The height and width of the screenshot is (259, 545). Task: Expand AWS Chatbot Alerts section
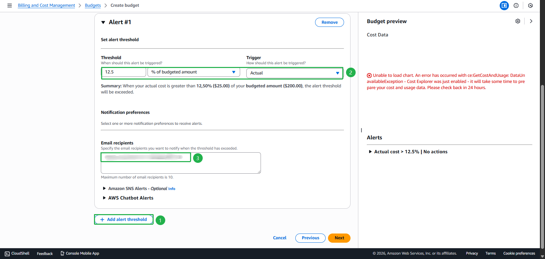104,198
